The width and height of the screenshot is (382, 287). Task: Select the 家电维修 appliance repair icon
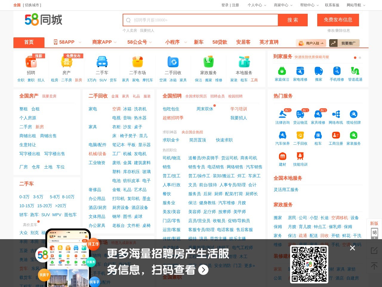pyautogui.click(x=300, y=71)
